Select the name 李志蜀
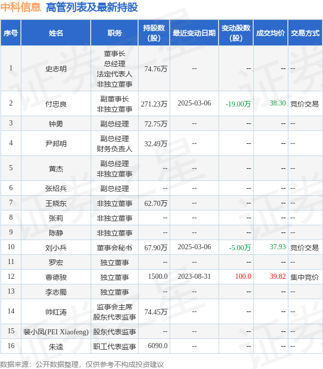Screen dimensions: 323x369 [56, 292]
